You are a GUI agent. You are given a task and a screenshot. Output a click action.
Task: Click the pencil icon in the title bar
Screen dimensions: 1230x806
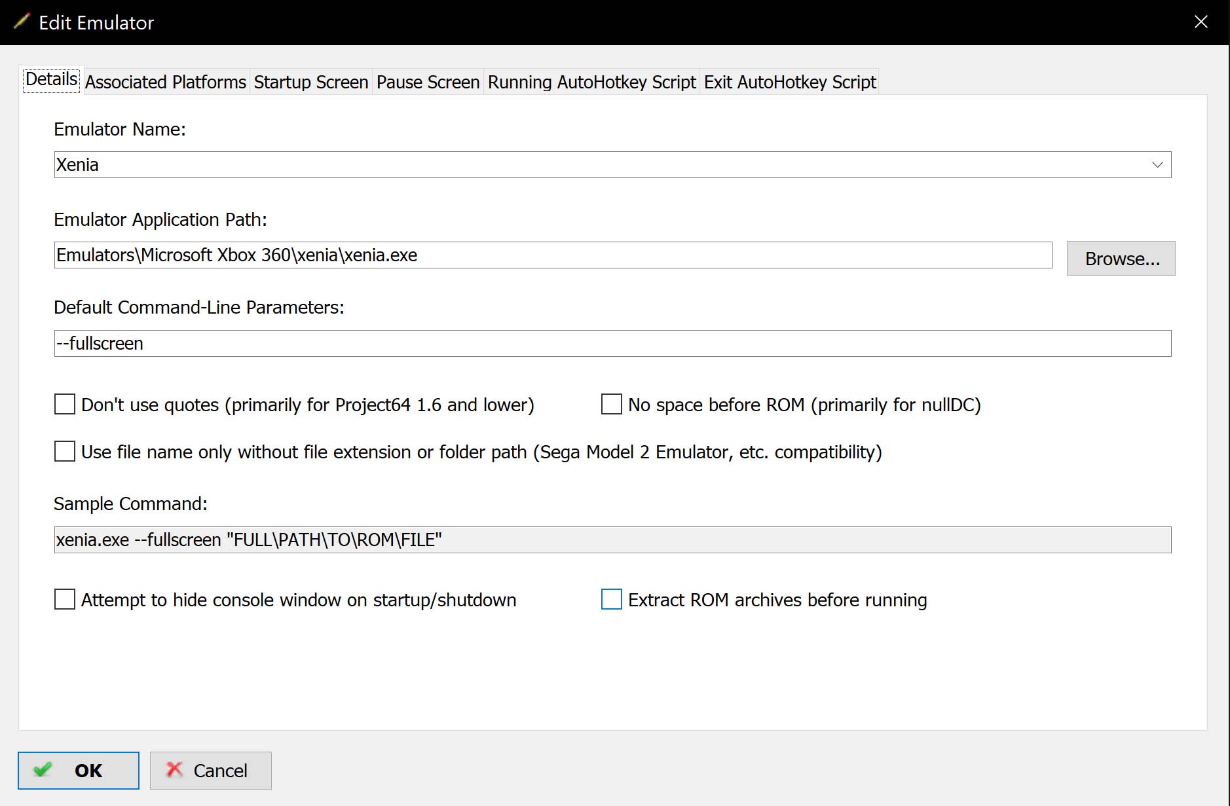22,22
